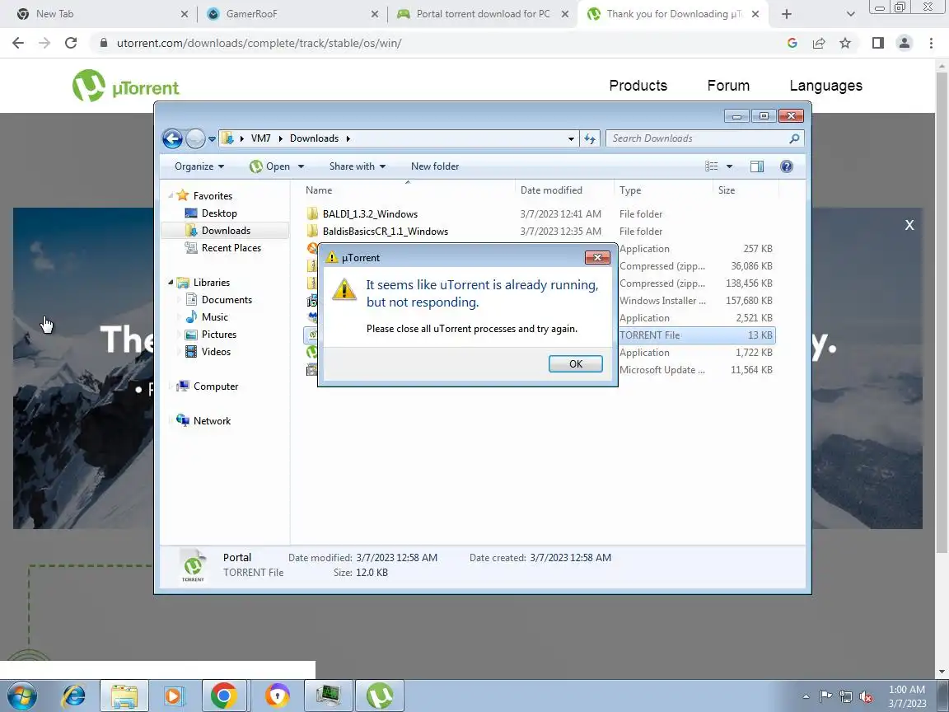This screenshot has width=949, height=712.
Task: Select Network in the navigation pane
Action: pos(212,421)
